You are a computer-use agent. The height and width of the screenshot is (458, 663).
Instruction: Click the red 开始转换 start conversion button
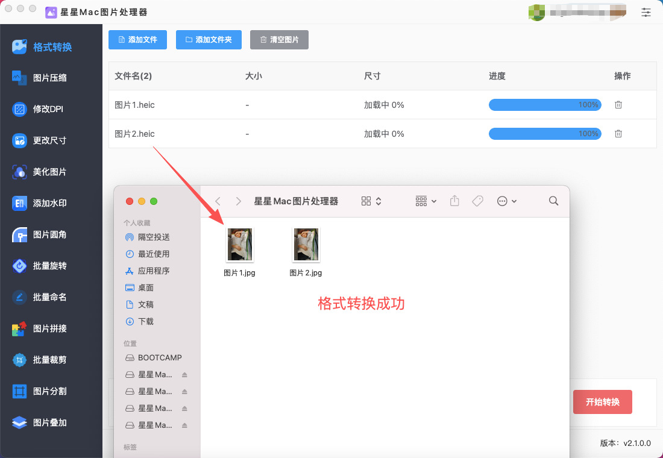click(x=603, y=402)
